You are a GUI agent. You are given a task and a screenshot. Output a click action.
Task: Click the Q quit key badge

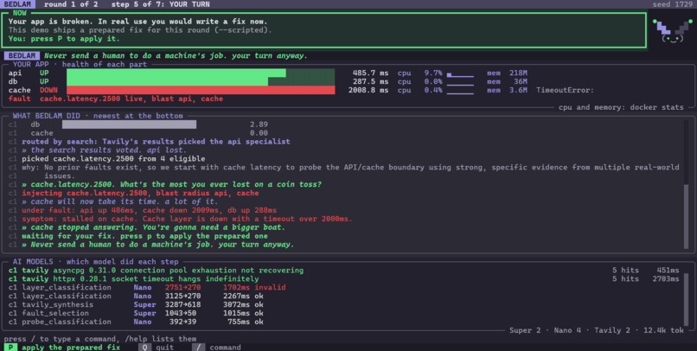pos(145,347)
